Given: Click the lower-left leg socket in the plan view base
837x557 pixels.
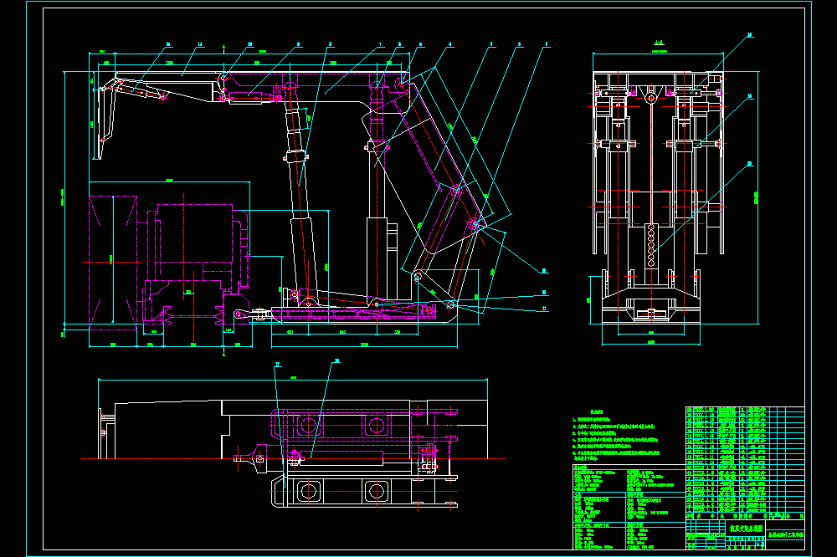Looking at the screenshot, I should tap(308, 491).
